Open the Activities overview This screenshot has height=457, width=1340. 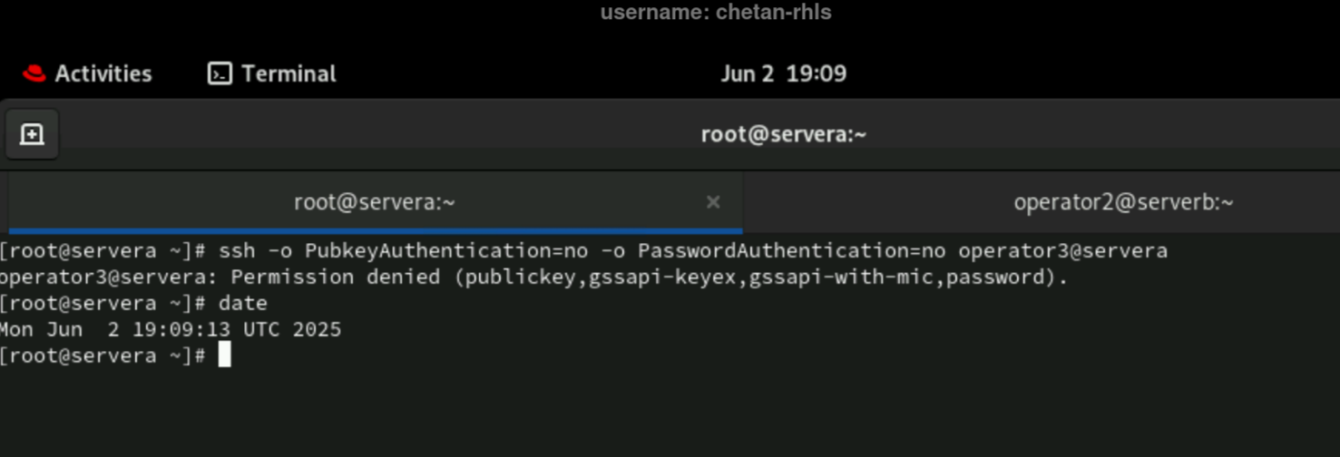[x=103, y=73]
